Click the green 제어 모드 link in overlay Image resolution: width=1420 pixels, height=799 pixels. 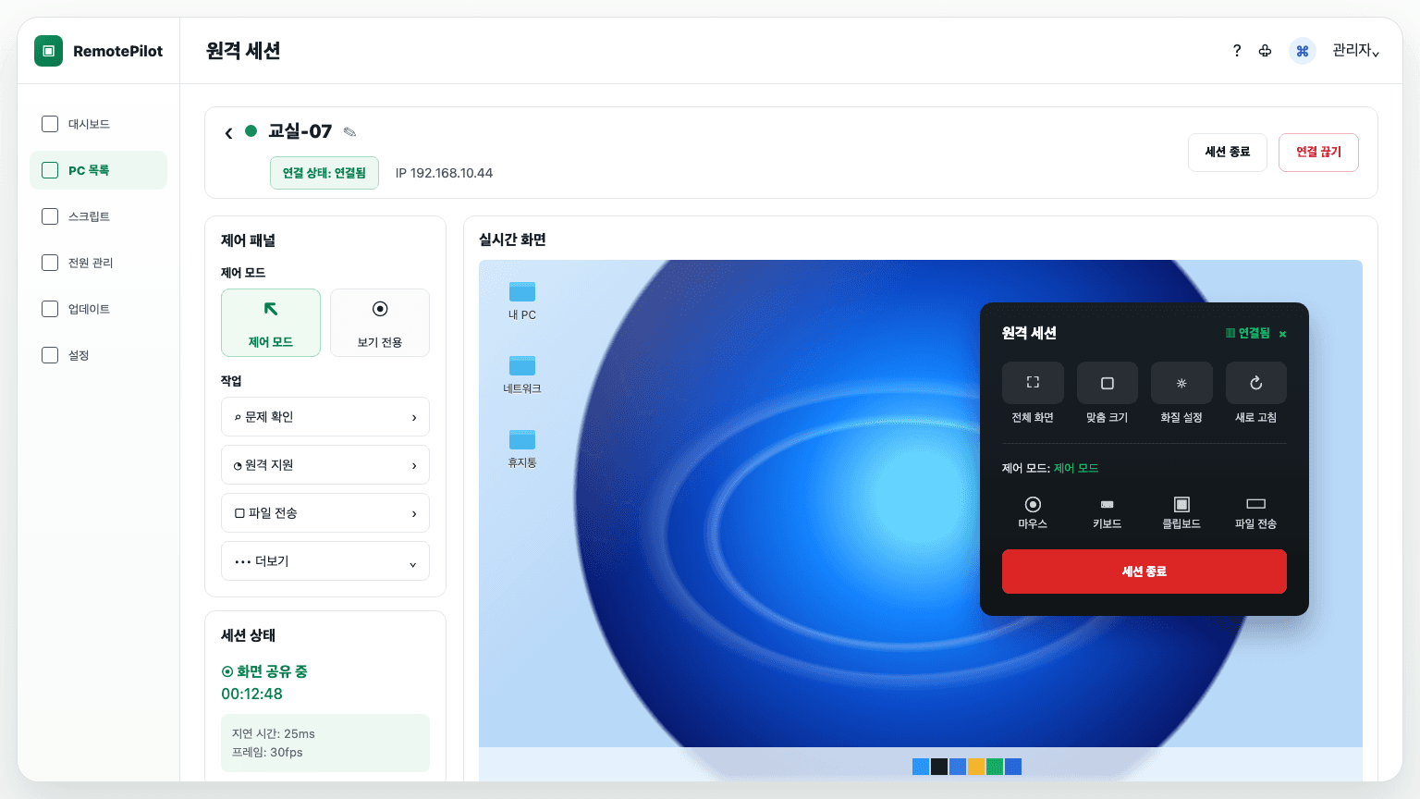(x=1076, y=468)
